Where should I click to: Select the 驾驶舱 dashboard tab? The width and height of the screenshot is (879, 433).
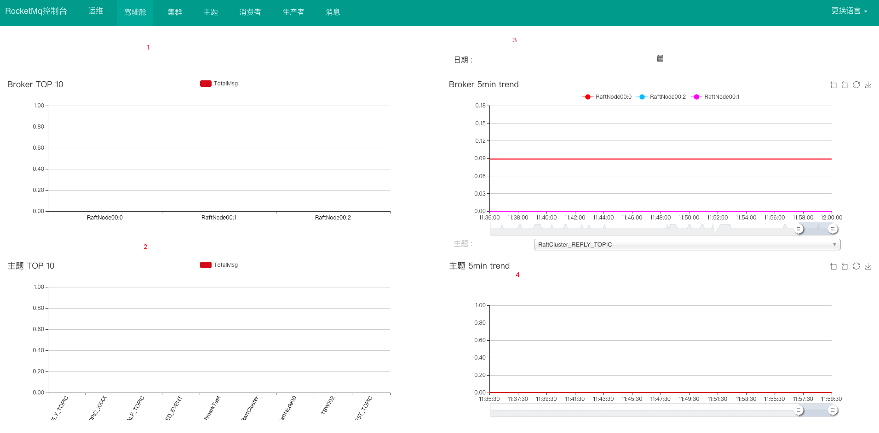pos(135,12)
